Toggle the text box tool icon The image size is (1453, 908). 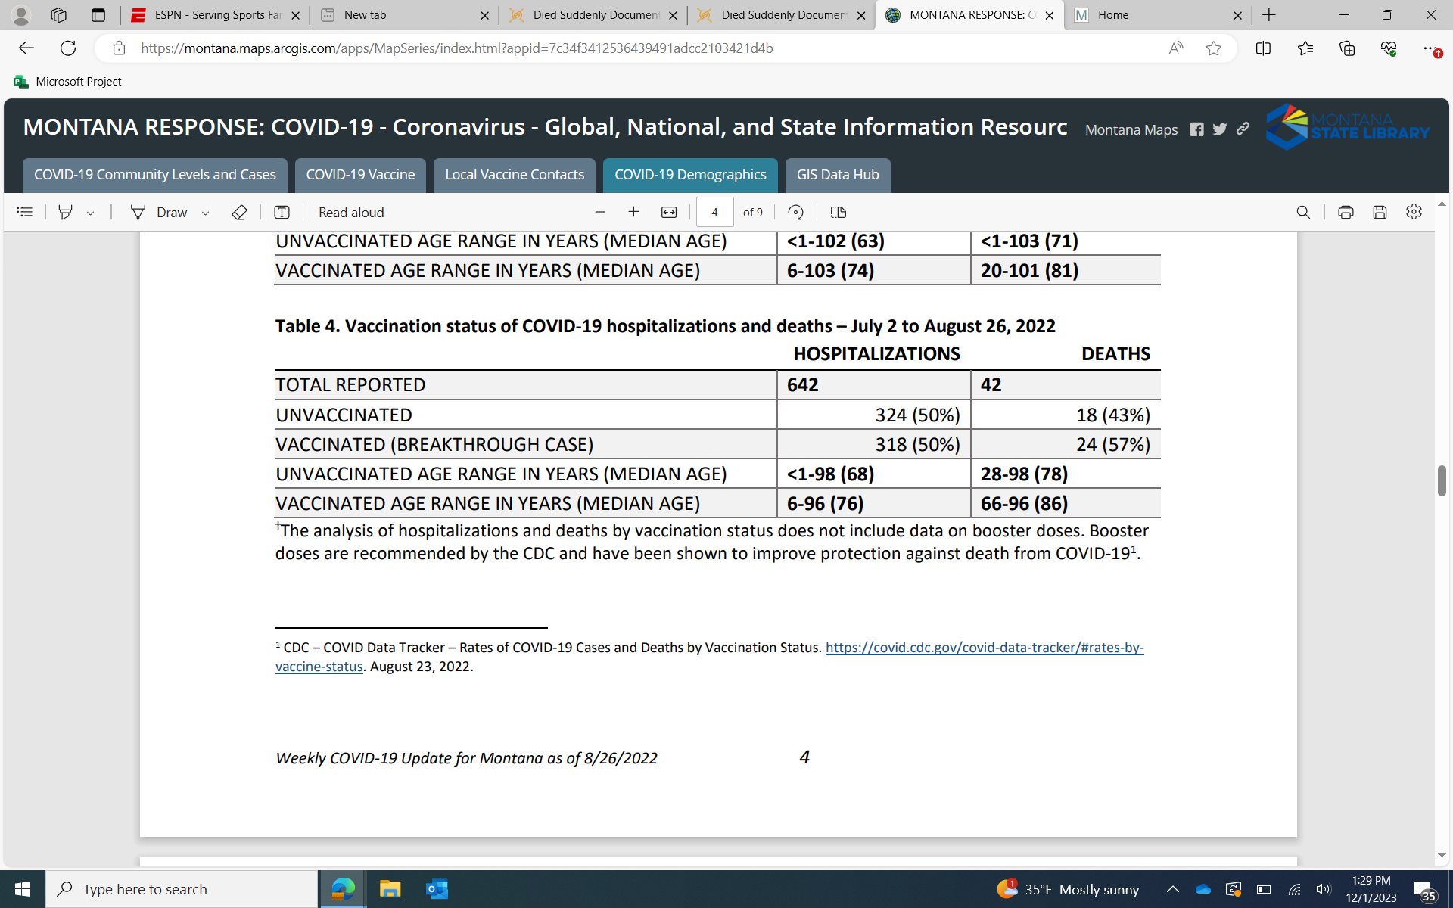(282, 213)
